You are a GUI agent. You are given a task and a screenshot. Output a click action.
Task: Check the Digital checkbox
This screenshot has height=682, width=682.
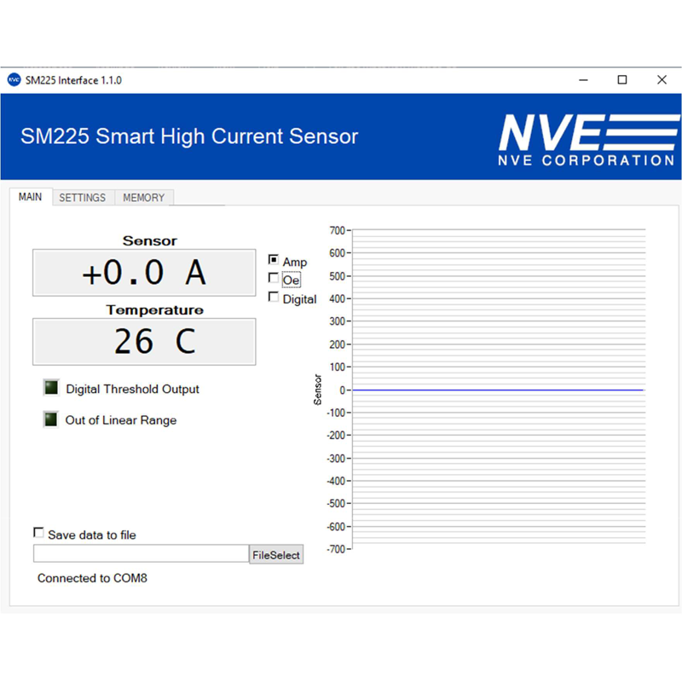point(273,297)
